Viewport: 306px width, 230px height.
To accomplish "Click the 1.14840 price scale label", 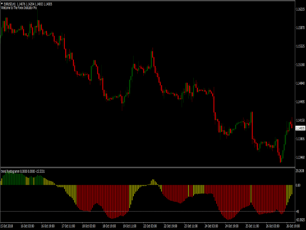I will tap(300, 83).
